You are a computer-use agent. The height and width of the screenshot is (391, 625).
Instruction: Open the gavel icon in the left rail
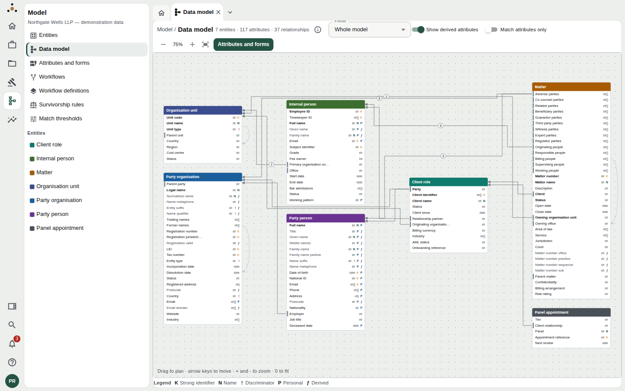point(12,82)
